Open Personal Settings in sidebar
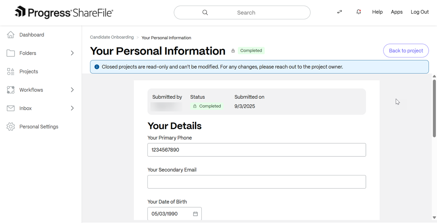The width and height of the screenshot is (437, 223). [39, 127]
